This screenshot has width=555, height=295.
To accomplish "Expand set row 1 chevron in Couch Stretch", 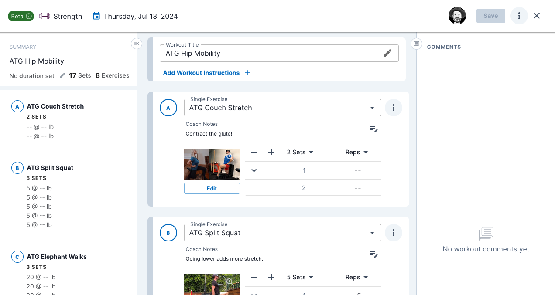I will [x=254, y=170].
